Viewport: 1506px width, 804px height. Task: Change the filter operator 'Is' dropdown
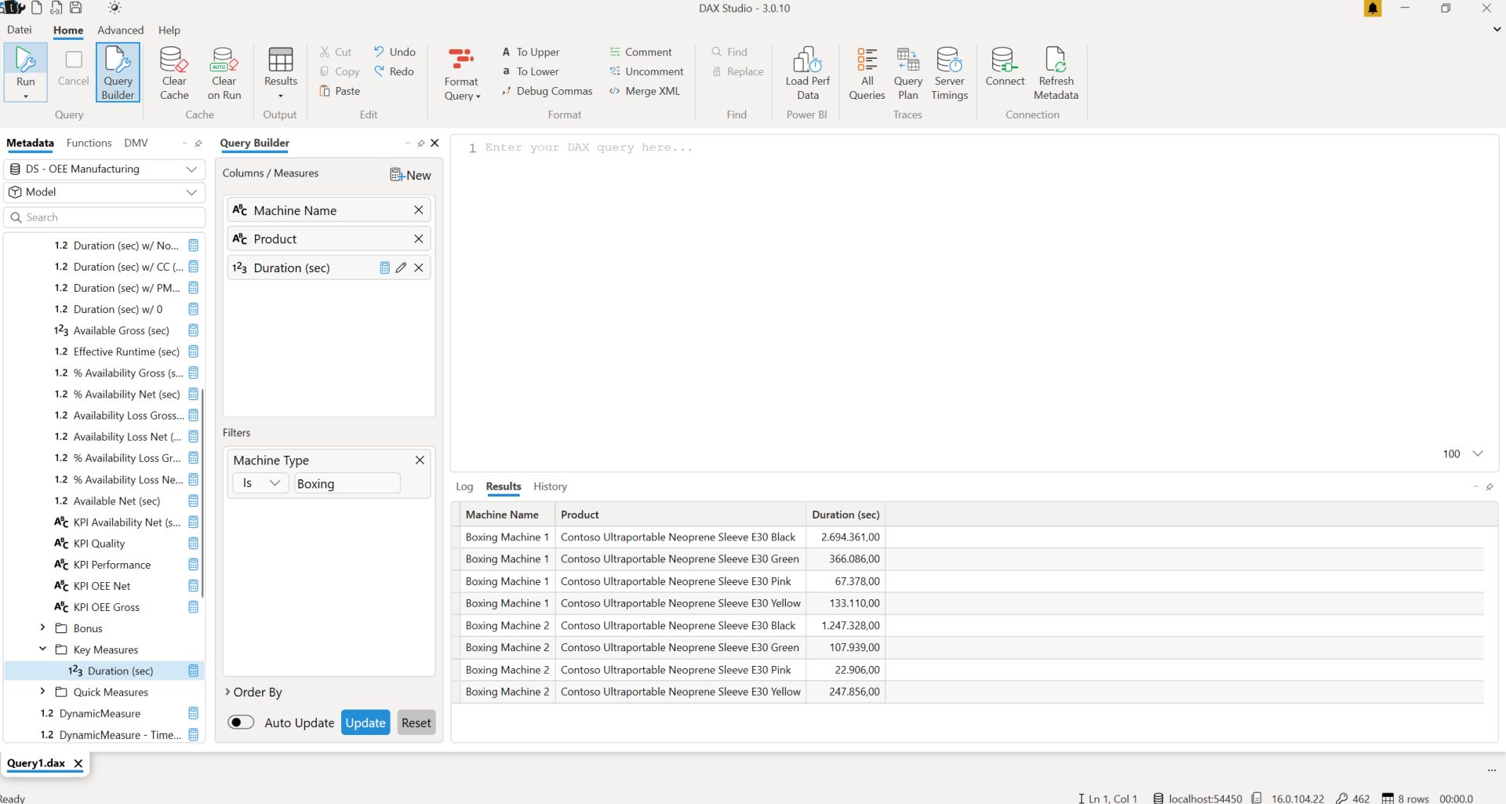260,483
